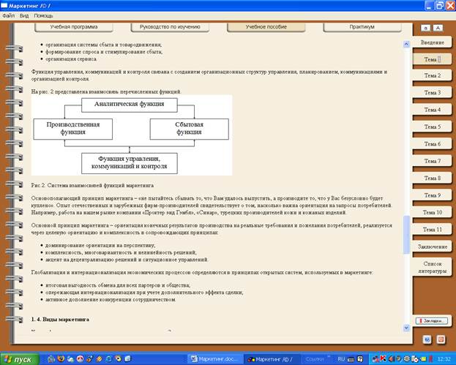Click the Firefox icon in Quick Launch
The image size is (456, 365).
coord(61,359)
